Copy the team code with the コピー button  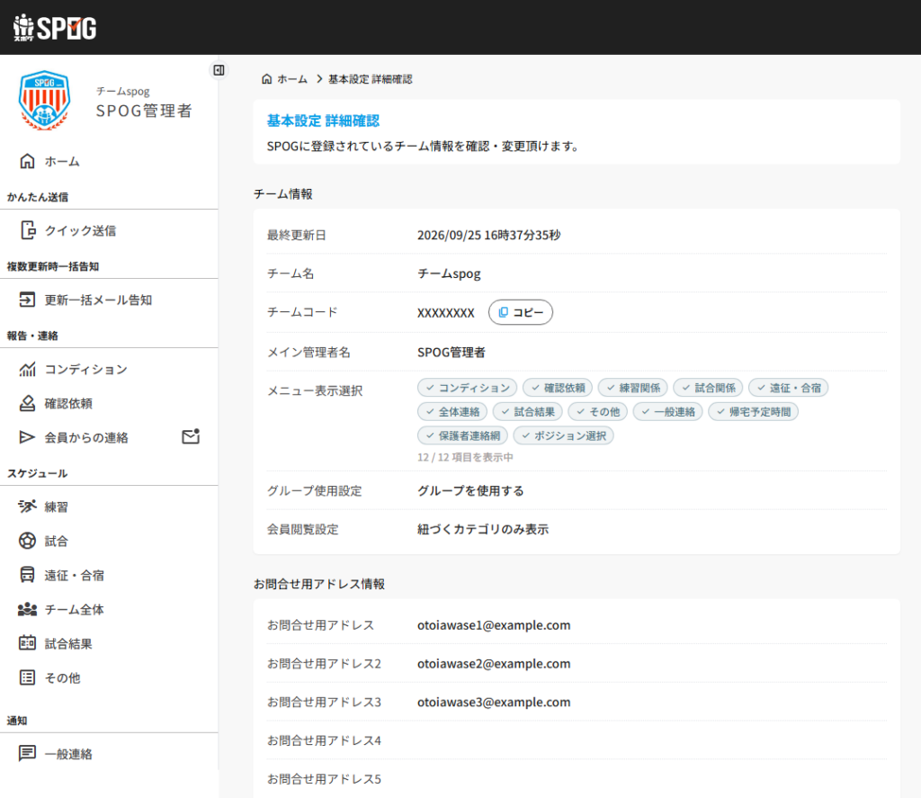(521, 312)
